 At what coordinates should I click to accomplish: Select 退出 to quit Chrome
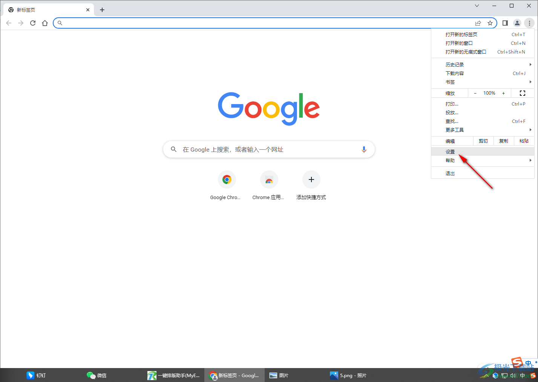pos(483,173)
